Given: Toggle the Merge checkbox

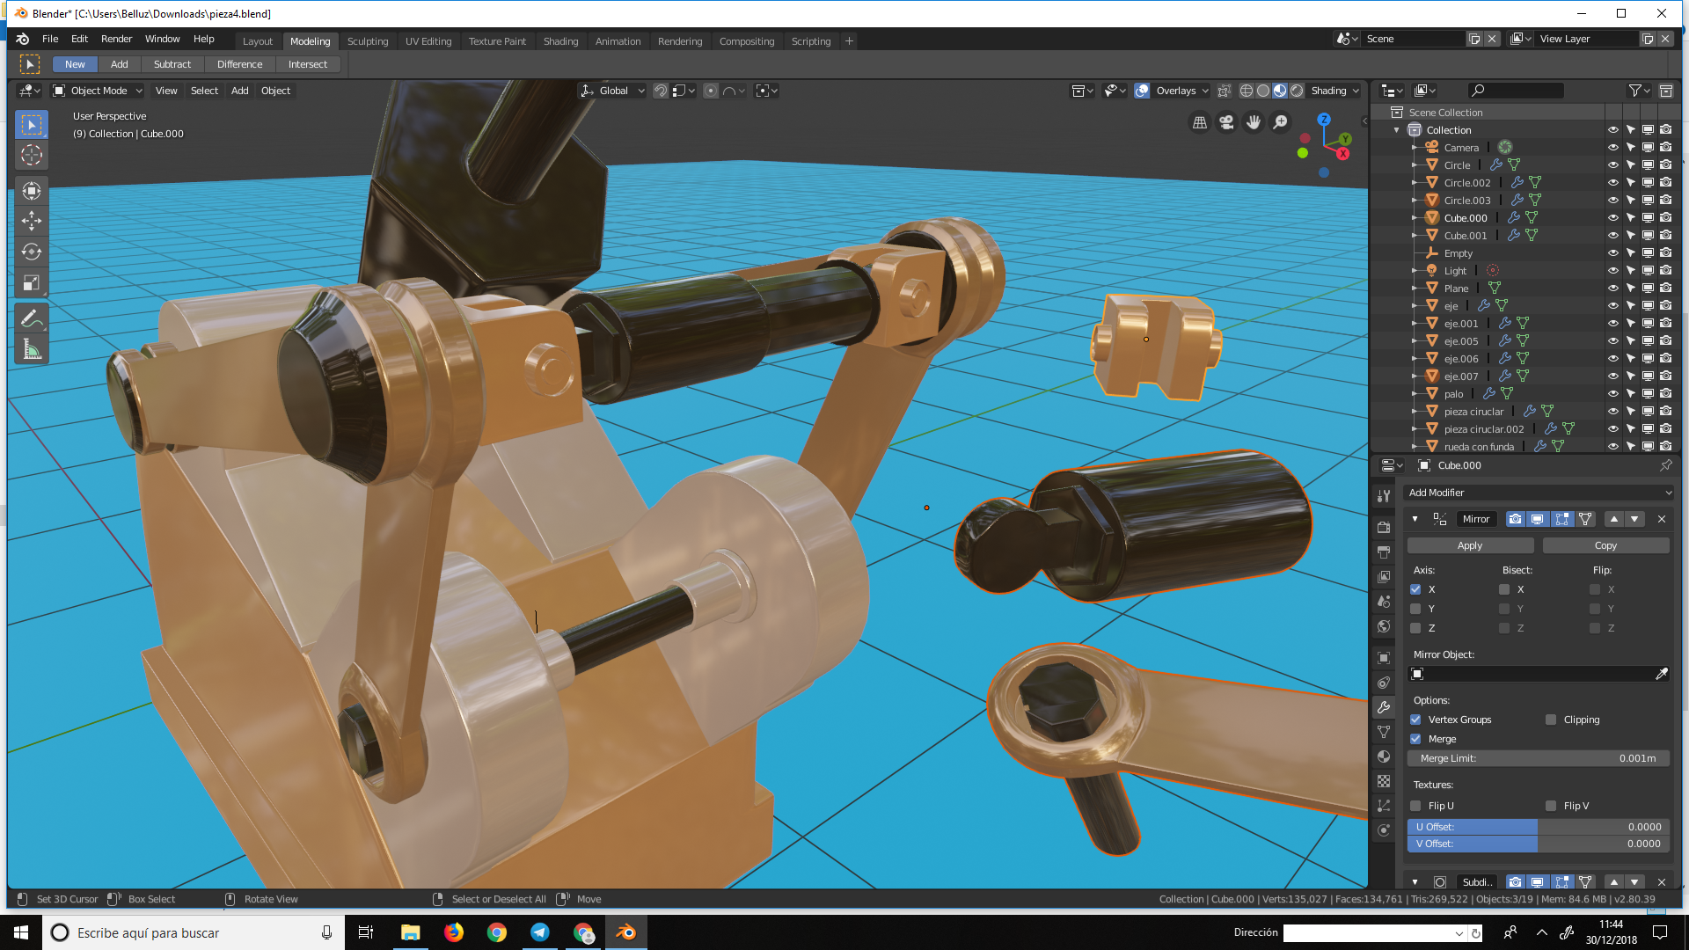Looking at the screenshot, I should 1415,739.
